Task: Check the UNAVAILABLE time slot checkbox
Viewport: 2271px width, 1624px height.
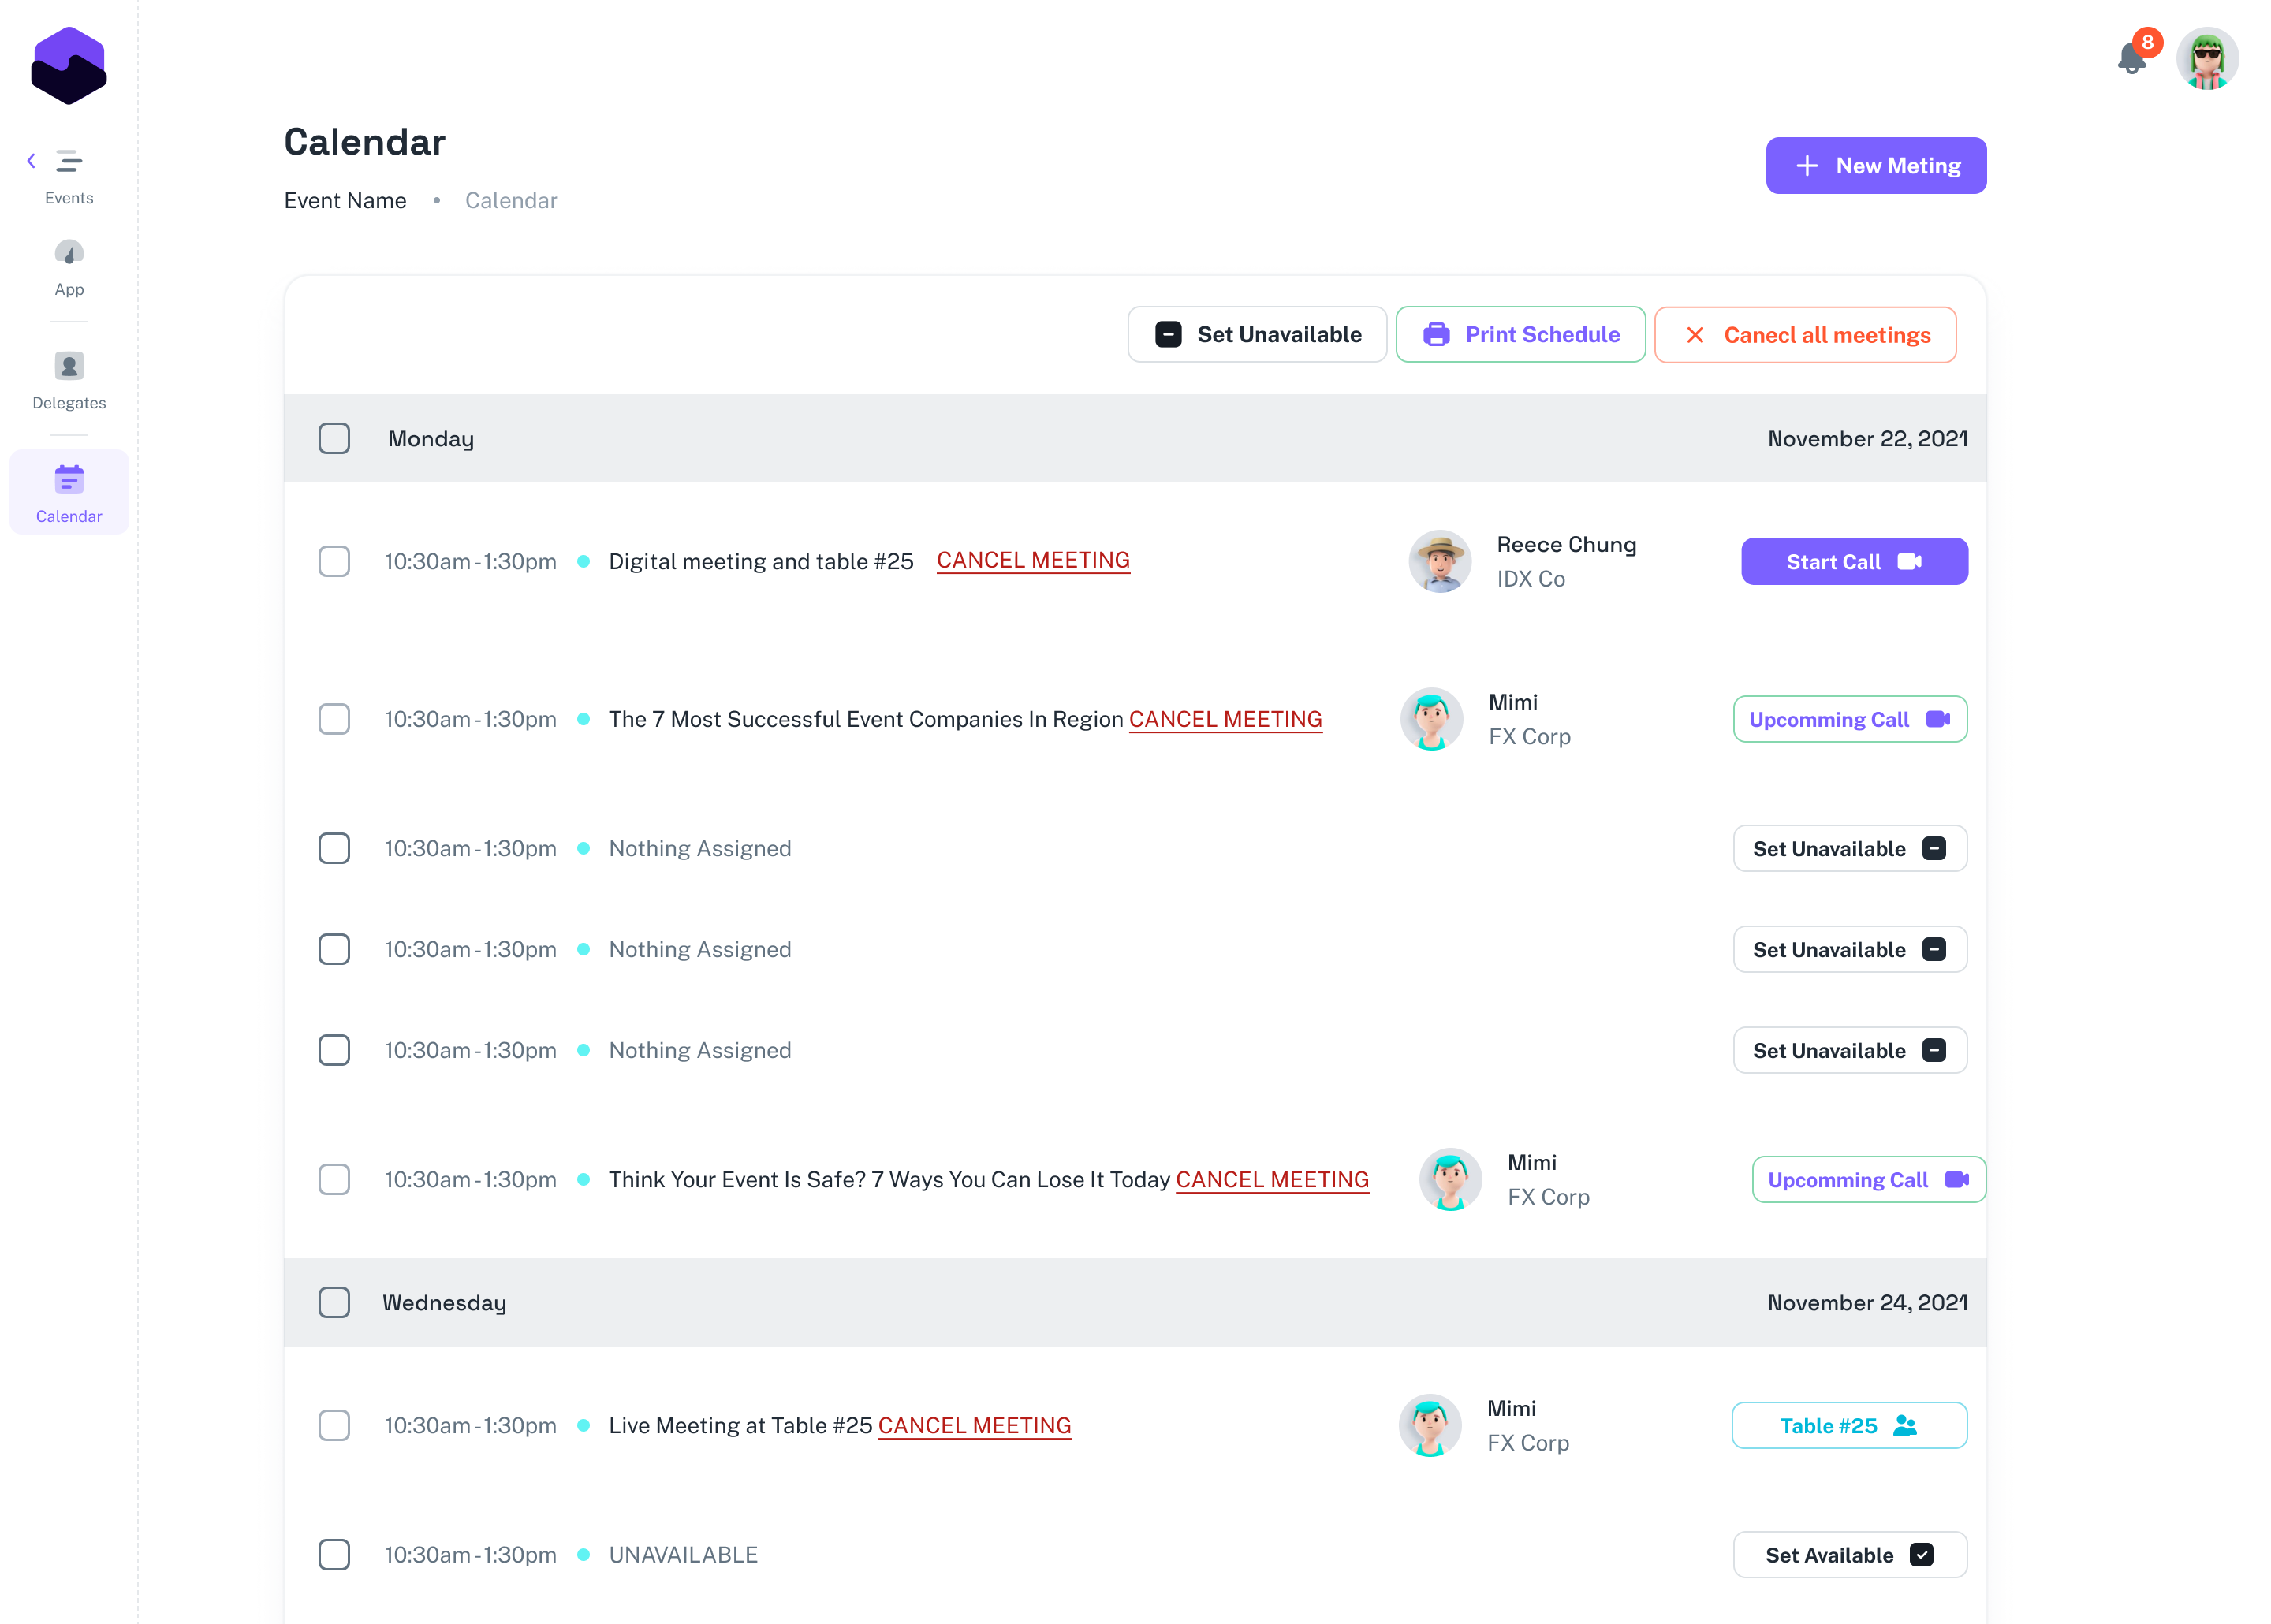Action: click(x=334, y=1554)
